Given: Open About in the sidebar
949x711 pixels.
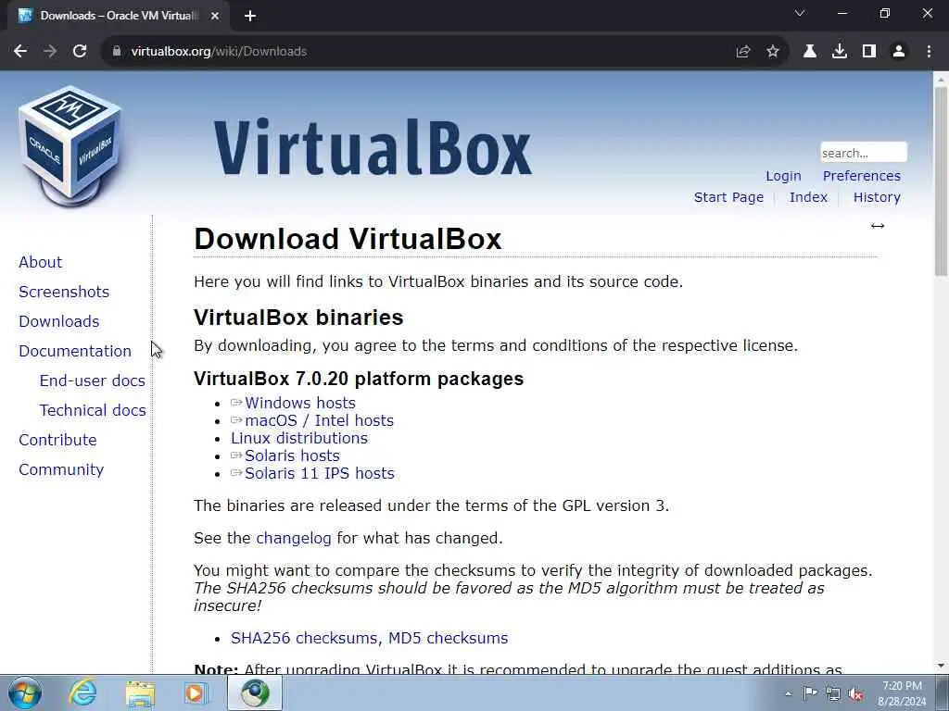Looking at the screenshot, I should [x=40, y=262].
